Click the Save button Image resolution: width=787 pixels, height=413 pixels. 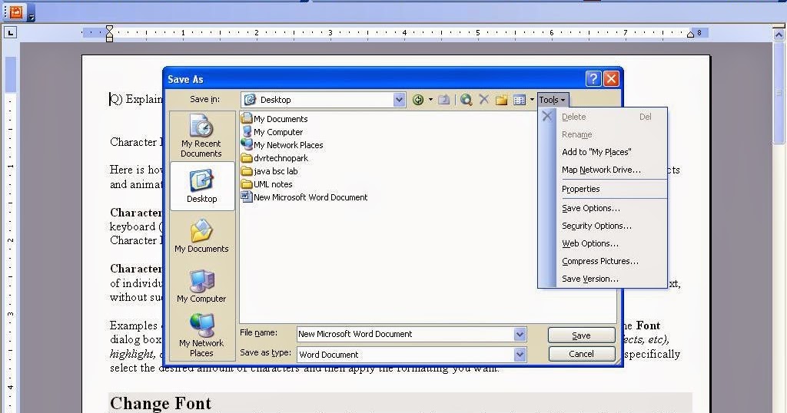click(x=581, y=335)
